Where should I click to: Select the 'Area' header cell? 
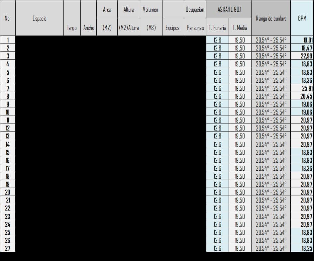tap(107, 9)
